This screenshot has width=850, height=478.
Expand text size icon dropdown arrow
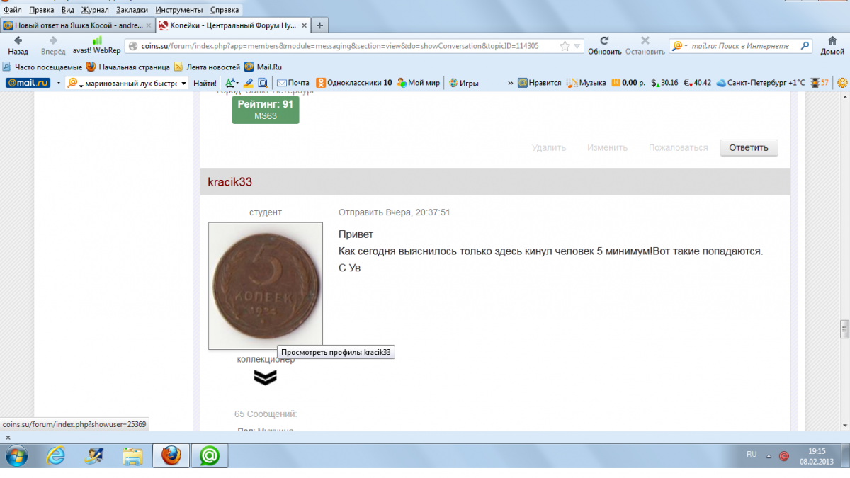[x=237, y=83]
